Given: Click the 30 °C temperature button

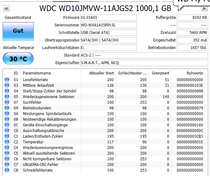Looking at the screenshot, I should pos(18,59).
